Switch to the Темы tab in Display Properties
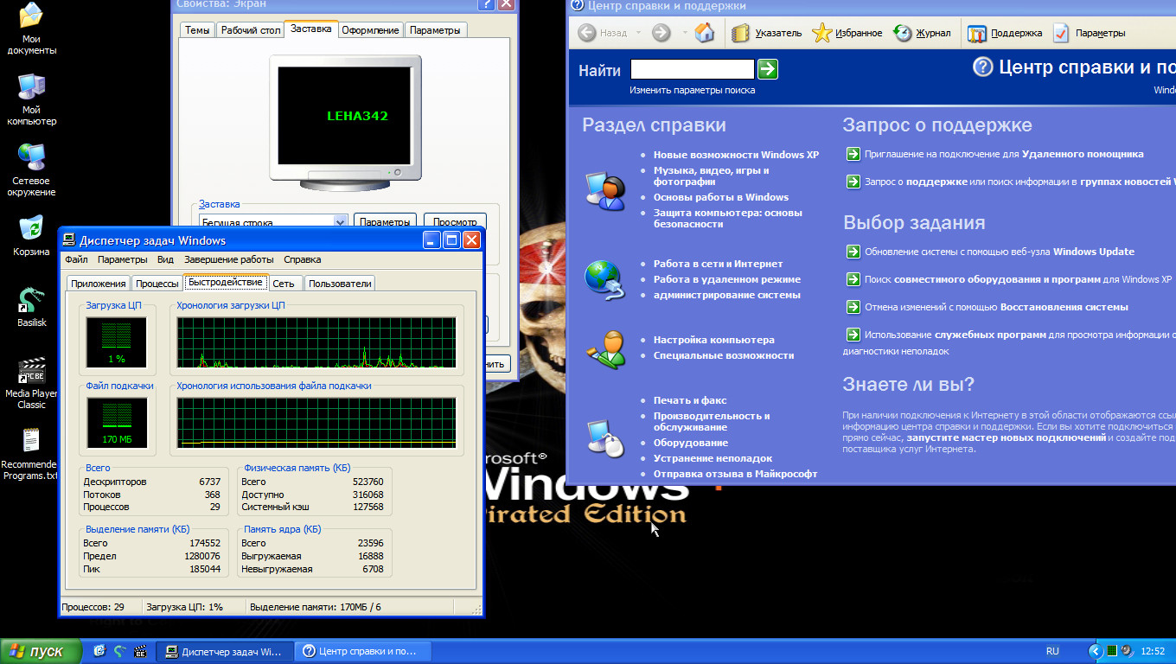This screenshot has height=664, width=1176. point(197,30)
